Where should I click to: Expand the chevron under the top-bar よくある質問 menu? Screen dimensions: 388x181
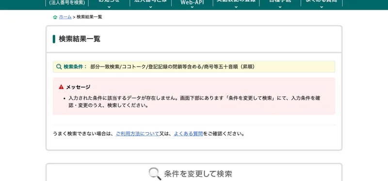(322, 7)
